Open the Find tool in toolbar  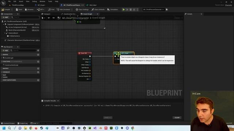pos(51,9)
